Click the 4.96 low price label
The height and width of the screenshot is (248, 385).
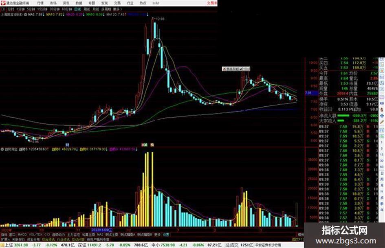click(35, 142)
